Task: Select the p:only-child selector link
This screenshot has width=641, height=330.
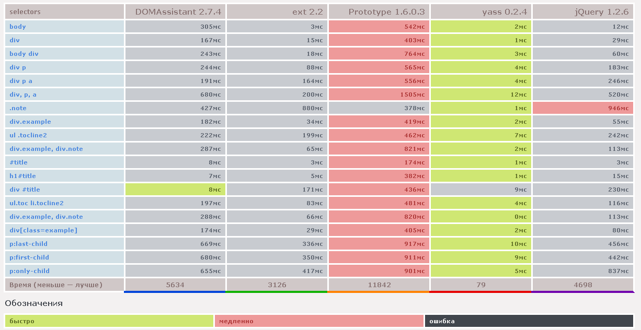Action: (x=29, y=271)
